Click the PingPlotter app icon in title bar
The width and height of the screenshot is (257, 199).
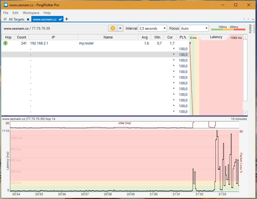pos(5,5)
